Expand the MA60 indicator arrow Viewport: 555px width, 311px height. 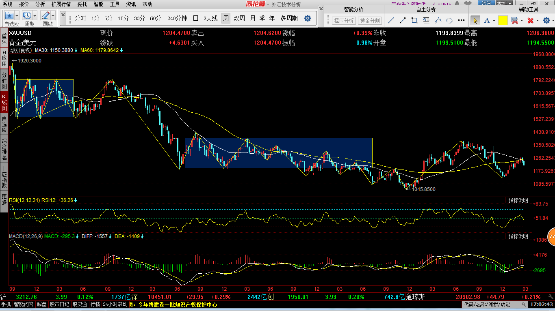point(121,50)
